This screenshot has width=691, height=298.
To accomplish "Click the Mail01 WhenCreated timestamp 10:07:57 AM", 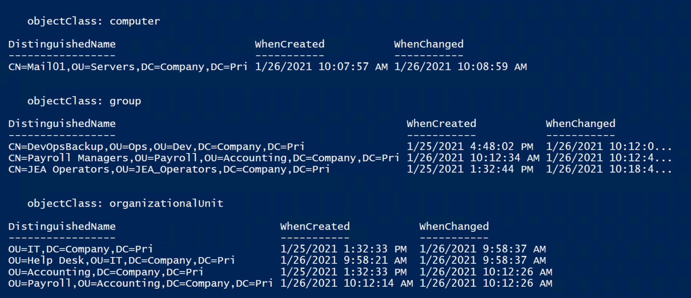I will pos(321,67).
